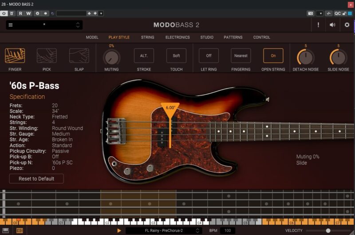Click the QC quick controls button

tap(337, 14)
